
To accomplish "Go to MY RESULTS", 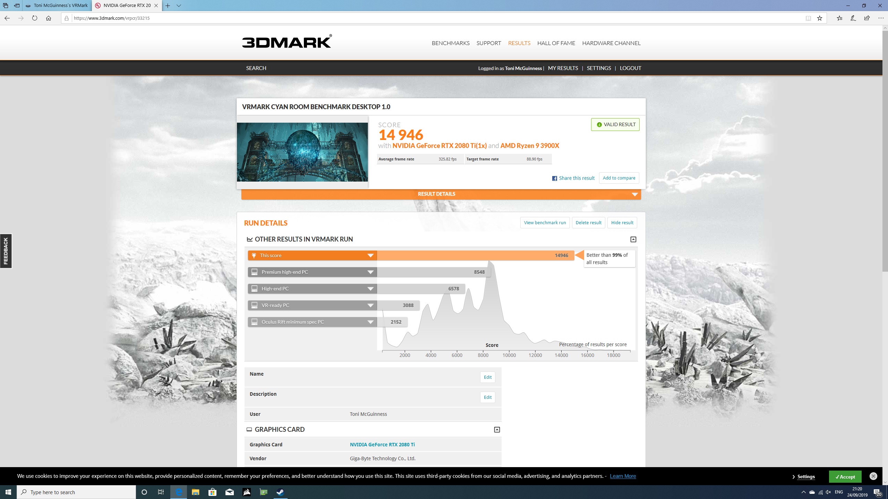I will click(x=563, y=68).
